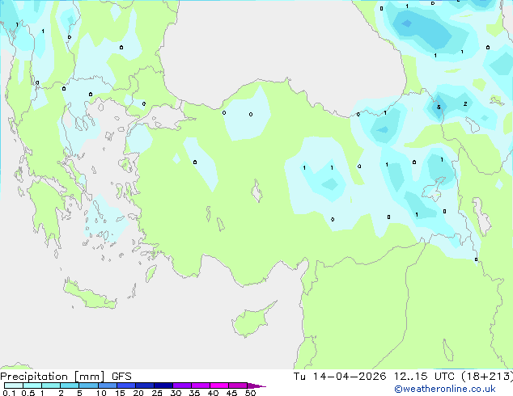The width and height of the screenshot is (513, 396).
Task: Click the Crete island on the map
Action: [x=88, y=296]
